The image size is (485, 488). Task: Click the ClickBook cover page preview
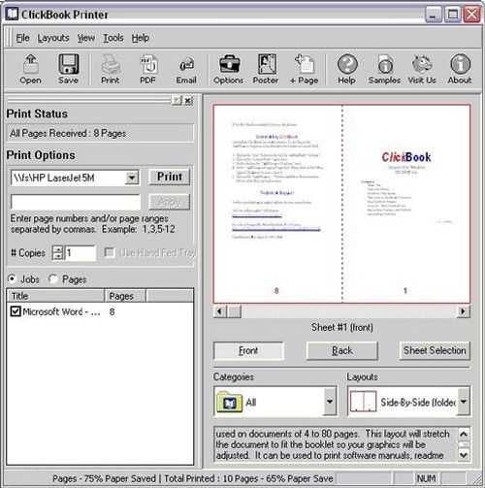click(406, 204)
